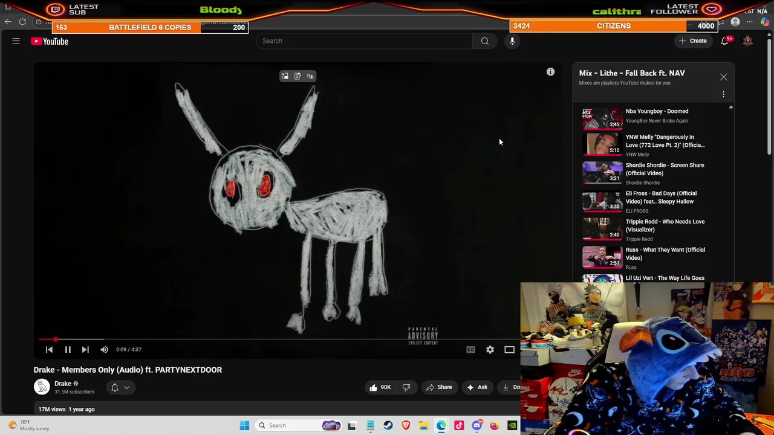This screenshot has width=774, height=435.
Task: Switch the player to theater mode
Action: 509,349
